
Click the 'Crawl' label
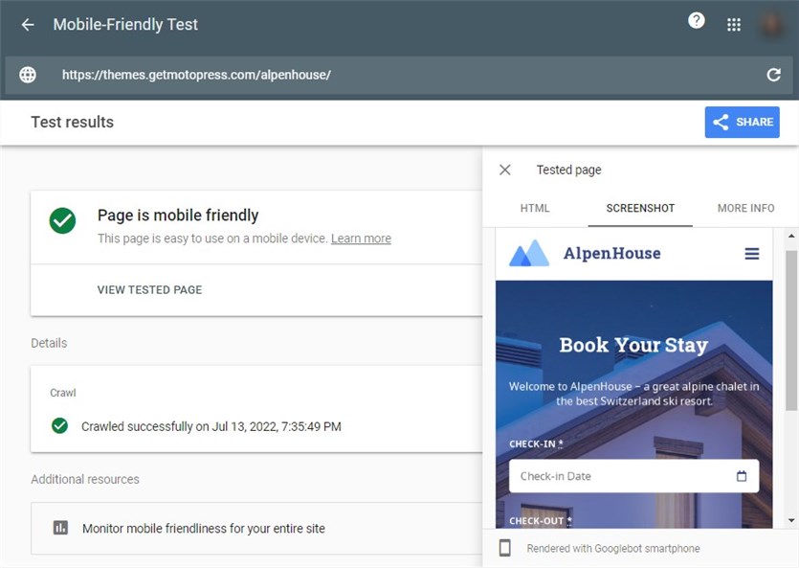coord(63,393)
